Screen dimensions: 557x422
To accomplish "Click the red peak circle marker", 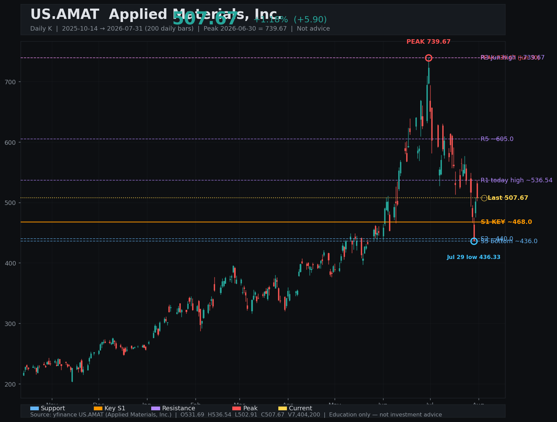I will [428, 58].
